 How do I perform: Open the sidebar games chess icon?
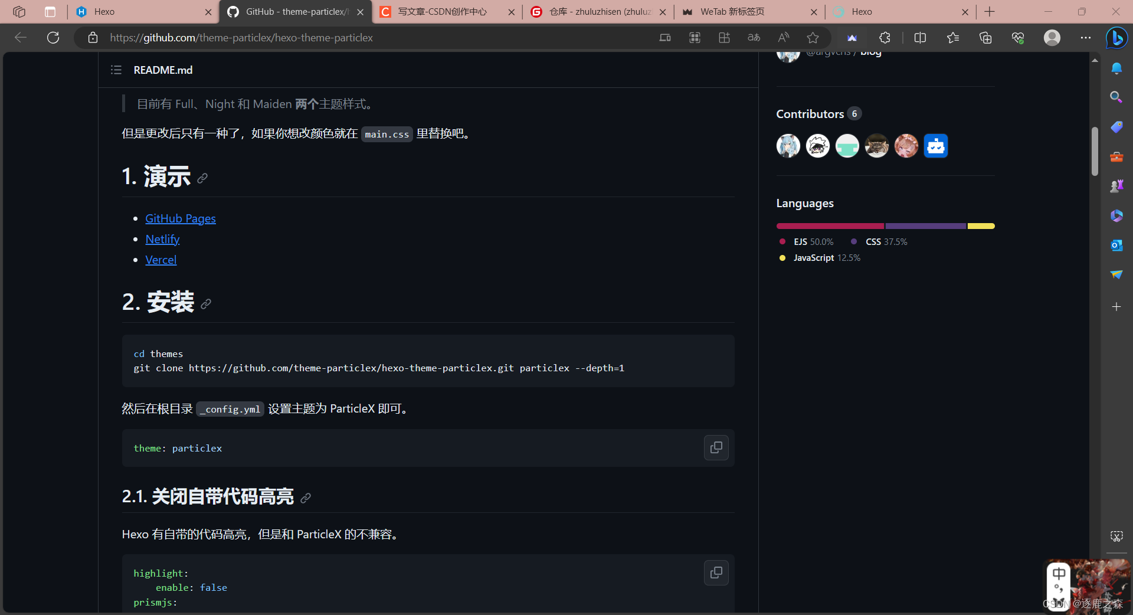[x=1116, y=187]
